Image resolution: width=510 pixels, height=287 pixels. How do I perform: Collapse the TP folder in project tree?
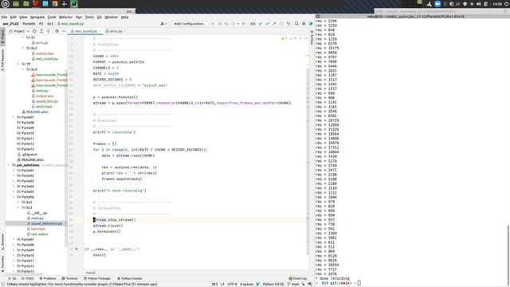coord(18,64)
